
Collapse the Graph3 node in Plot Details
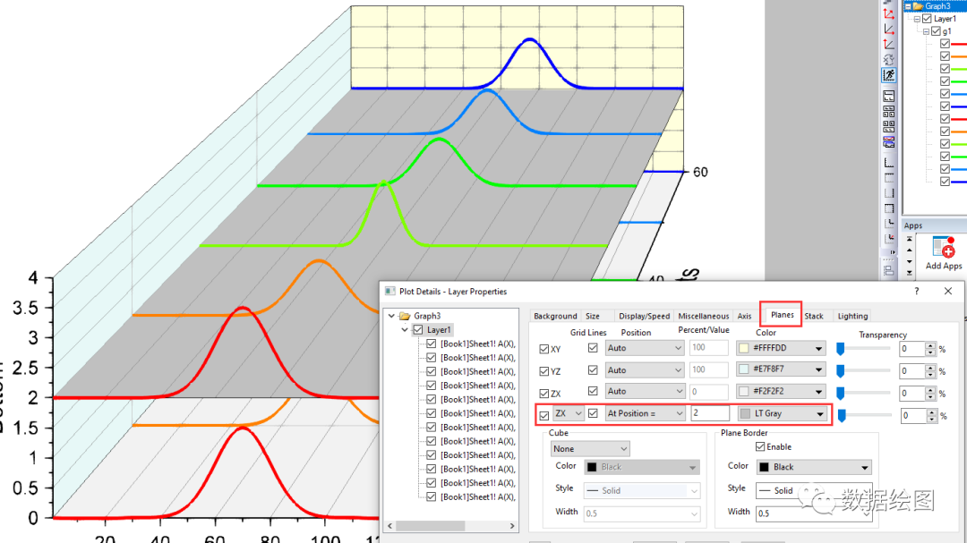[x=391, y=316]
